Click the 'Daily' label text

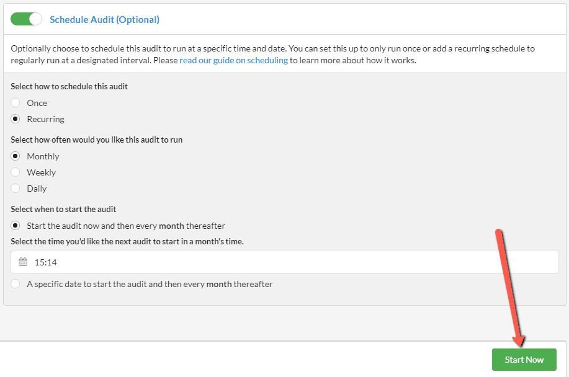tap(37, 188)
